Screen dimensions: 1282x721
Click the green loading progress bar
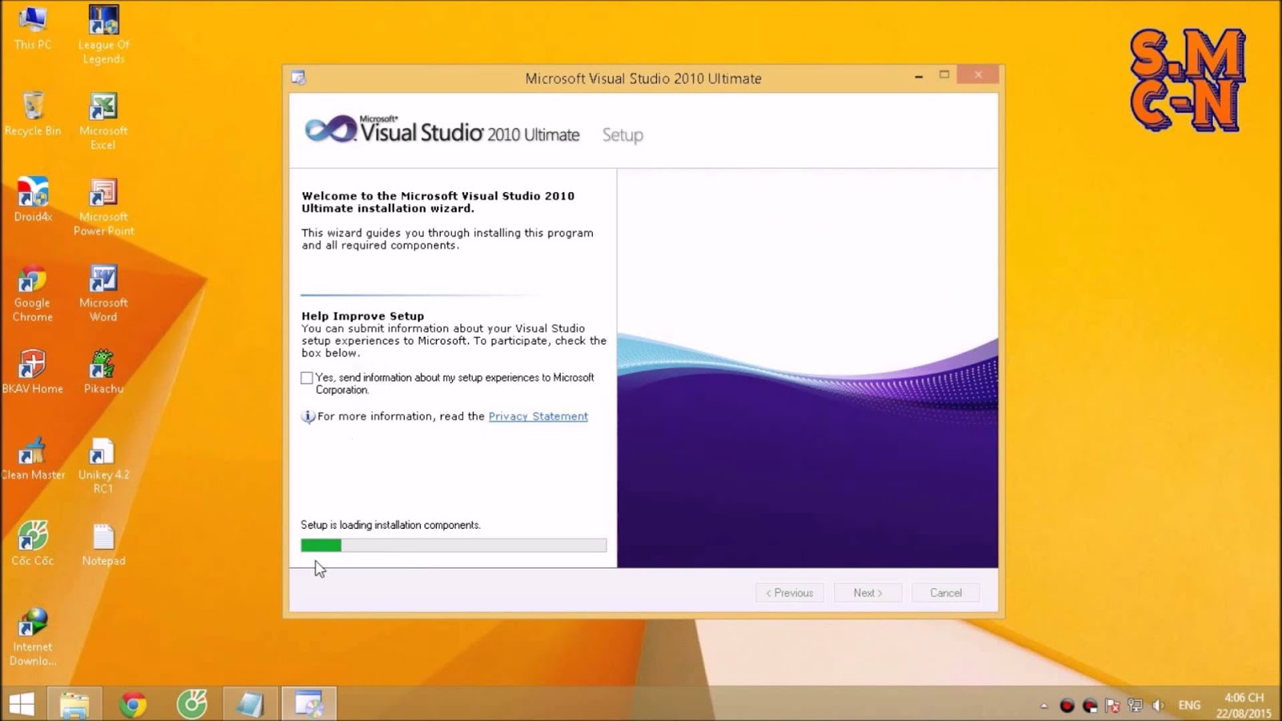(x=454, y=546)
